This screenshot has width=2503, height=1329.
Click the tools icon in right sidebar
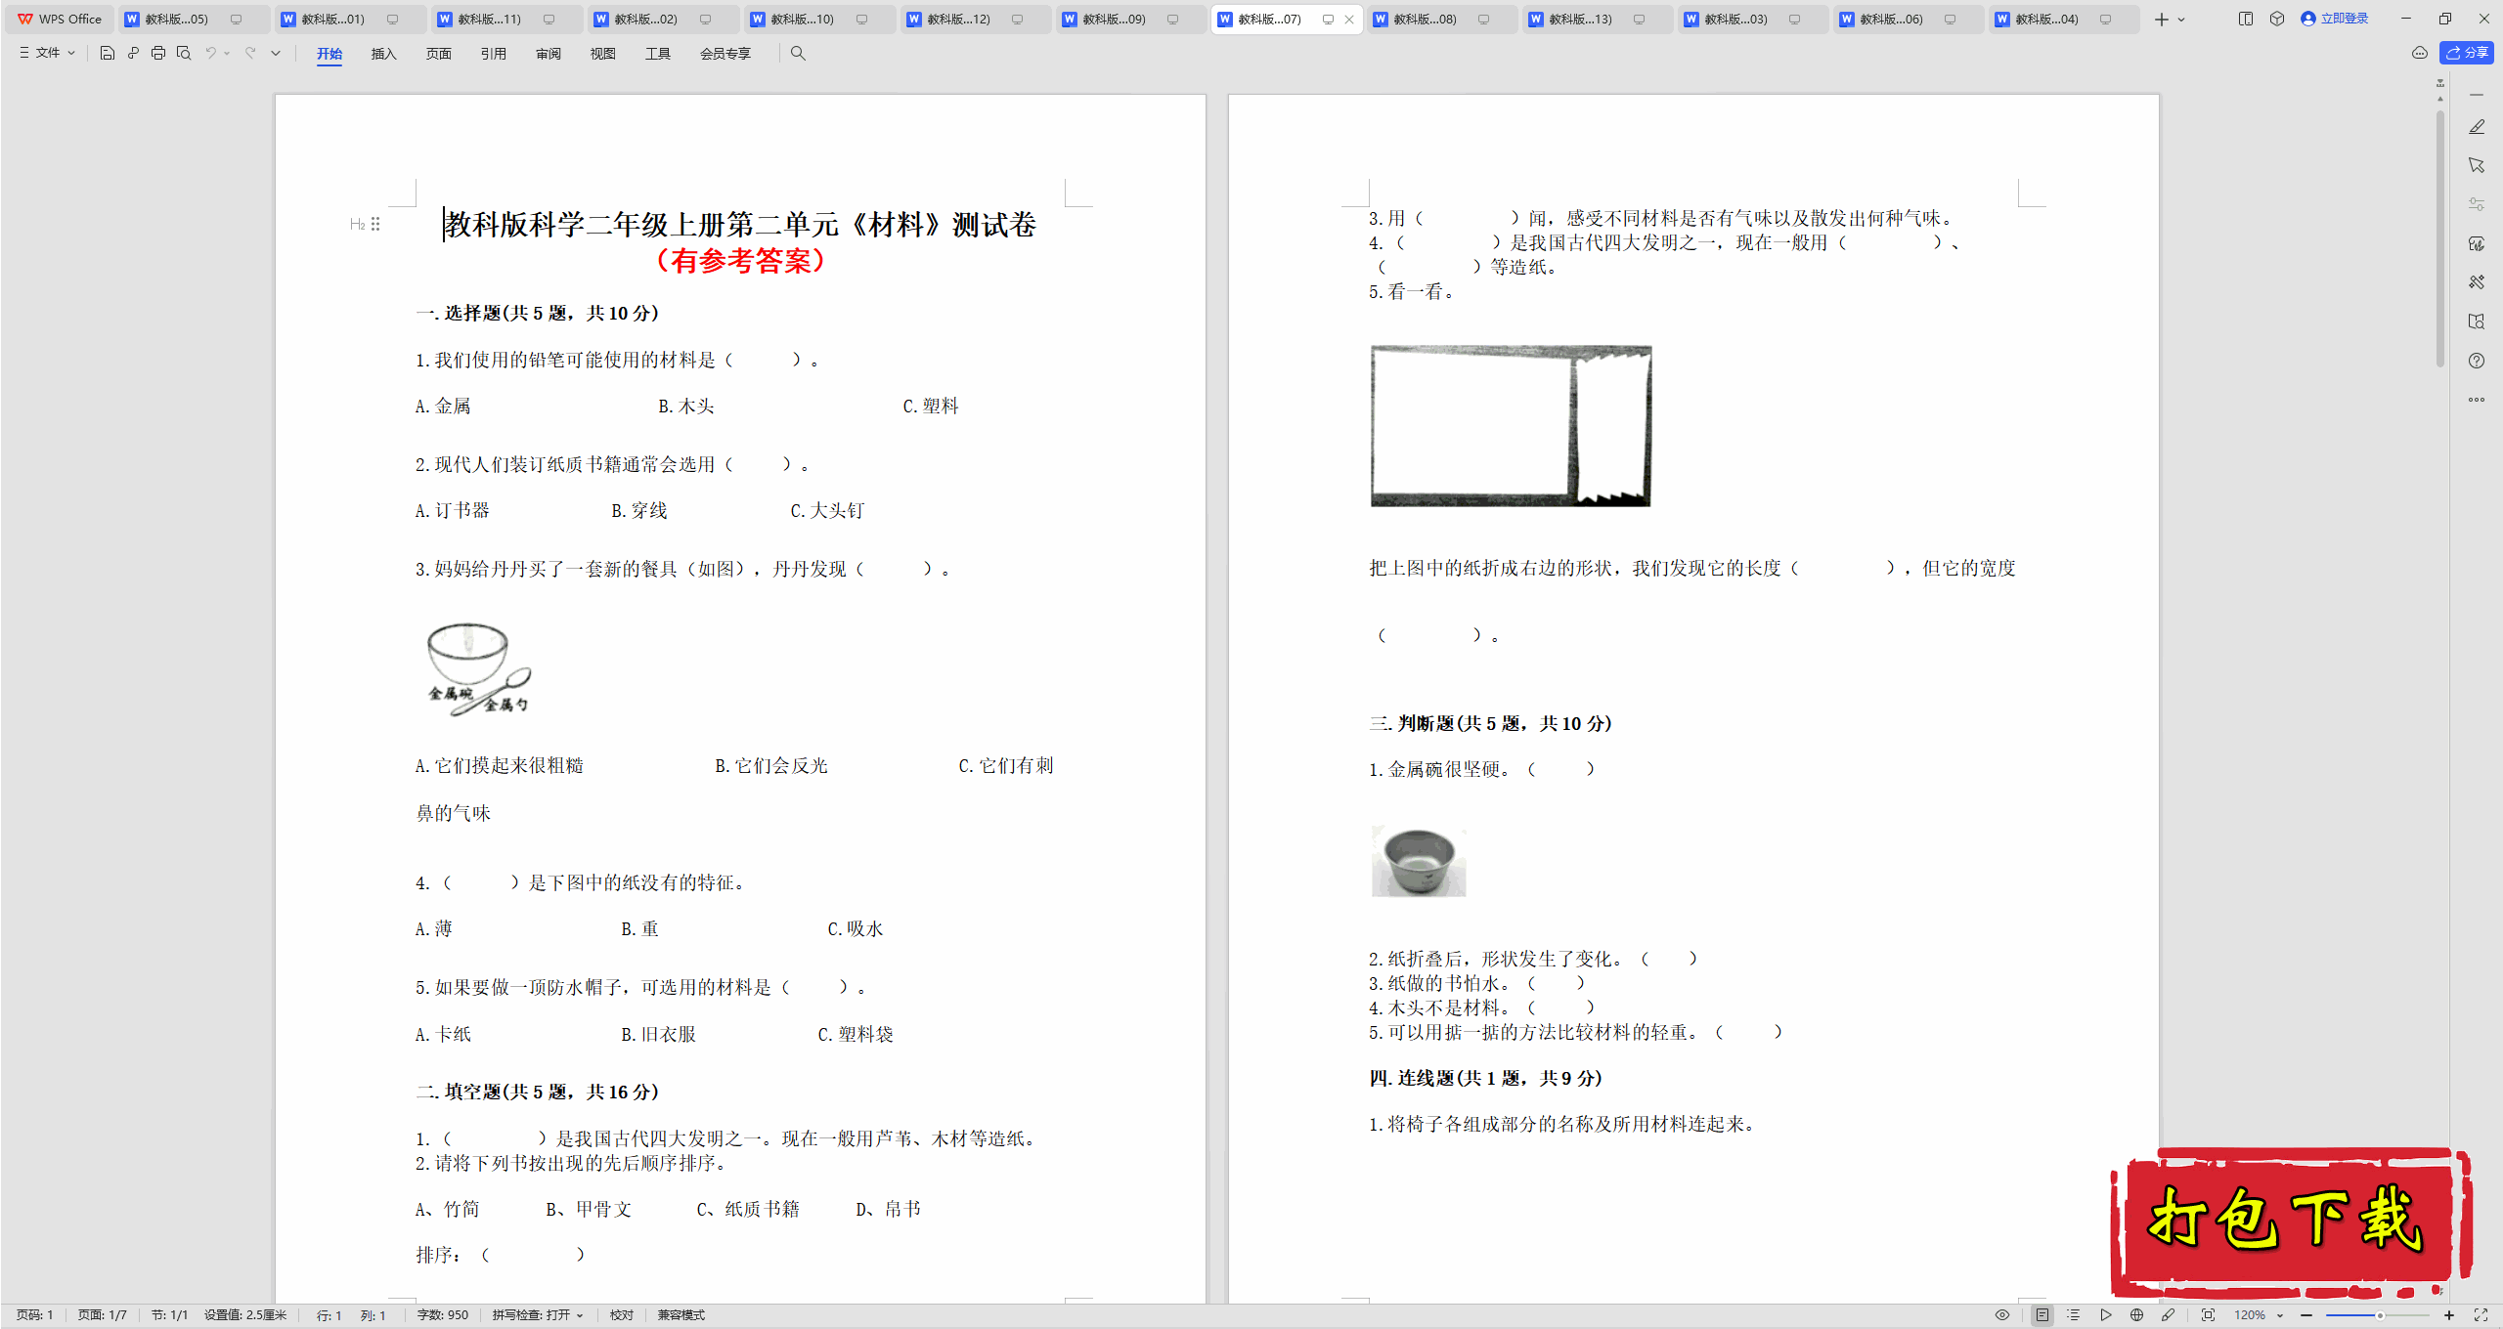pos(2477,282)
